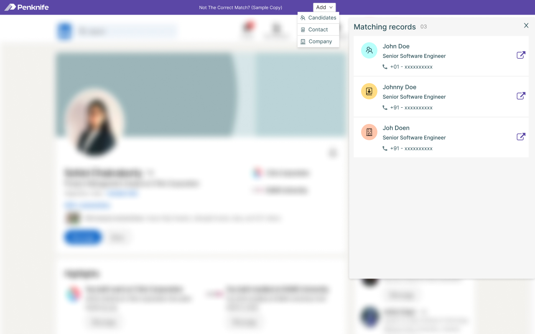The width and height of the screenshot is (535, 334).
Task: Click John Doe candidate avatar icon
Action: [x=369, y=51]
